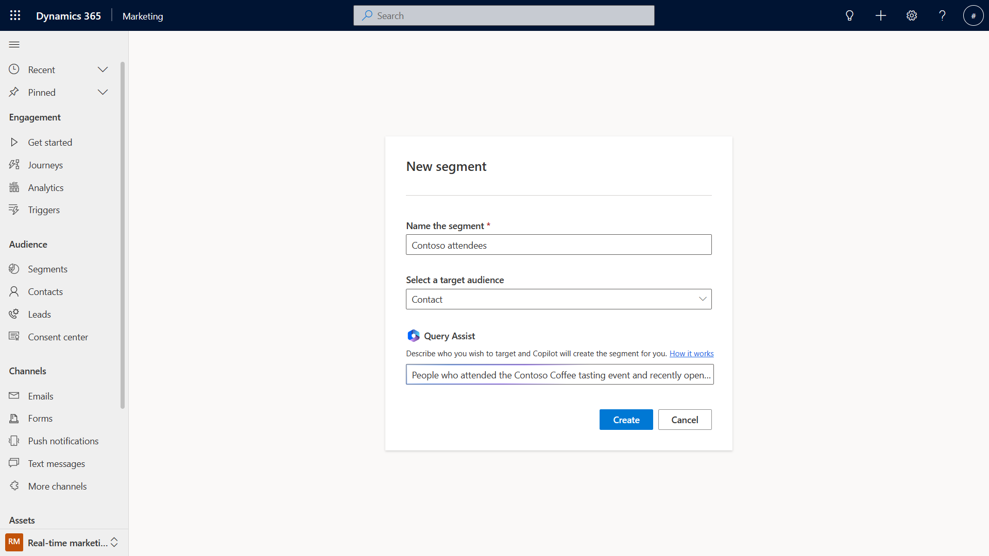The width and height of the screenshot is (989, 556).
Task: Open the Settings gear icon
Action: coord(912,15)
